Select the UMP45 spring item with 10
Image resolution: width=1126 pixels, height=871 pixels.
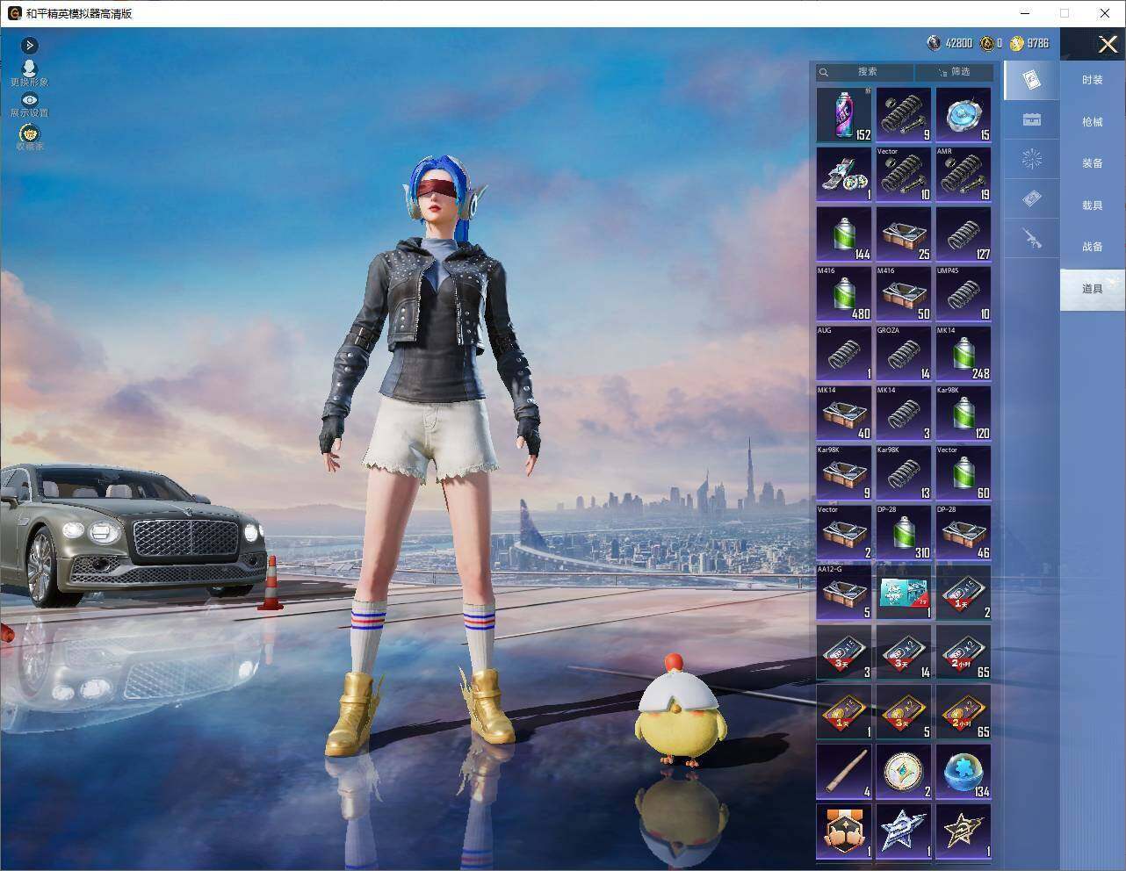click(x=964, y=293)
